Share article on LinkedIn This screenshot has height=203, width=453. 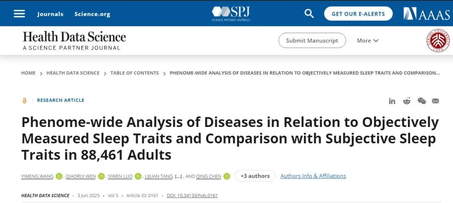392,101
